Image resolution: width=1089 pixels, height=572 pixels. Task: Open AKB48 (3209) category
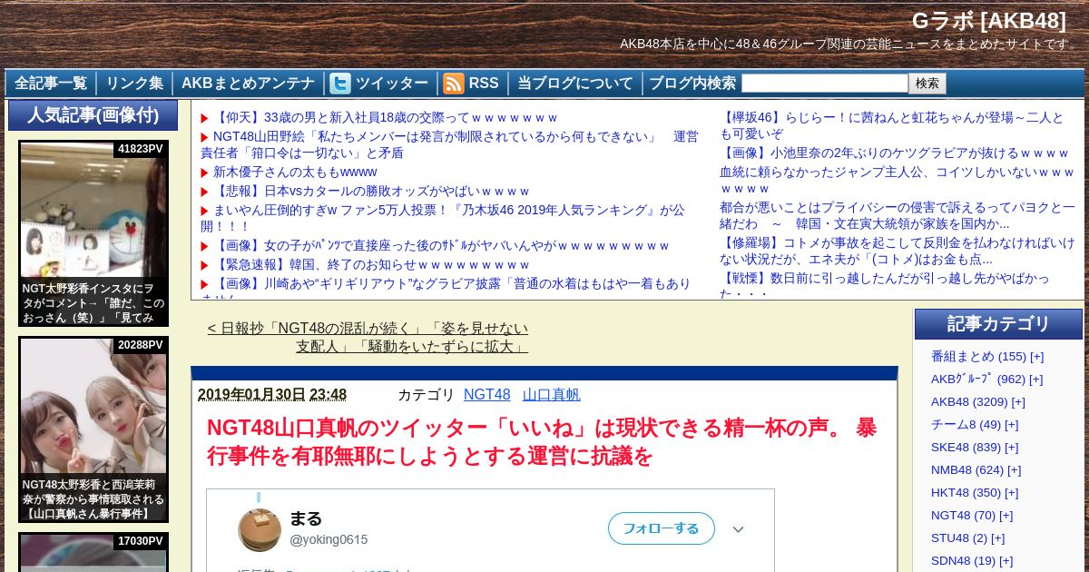[x=969, y=401]
